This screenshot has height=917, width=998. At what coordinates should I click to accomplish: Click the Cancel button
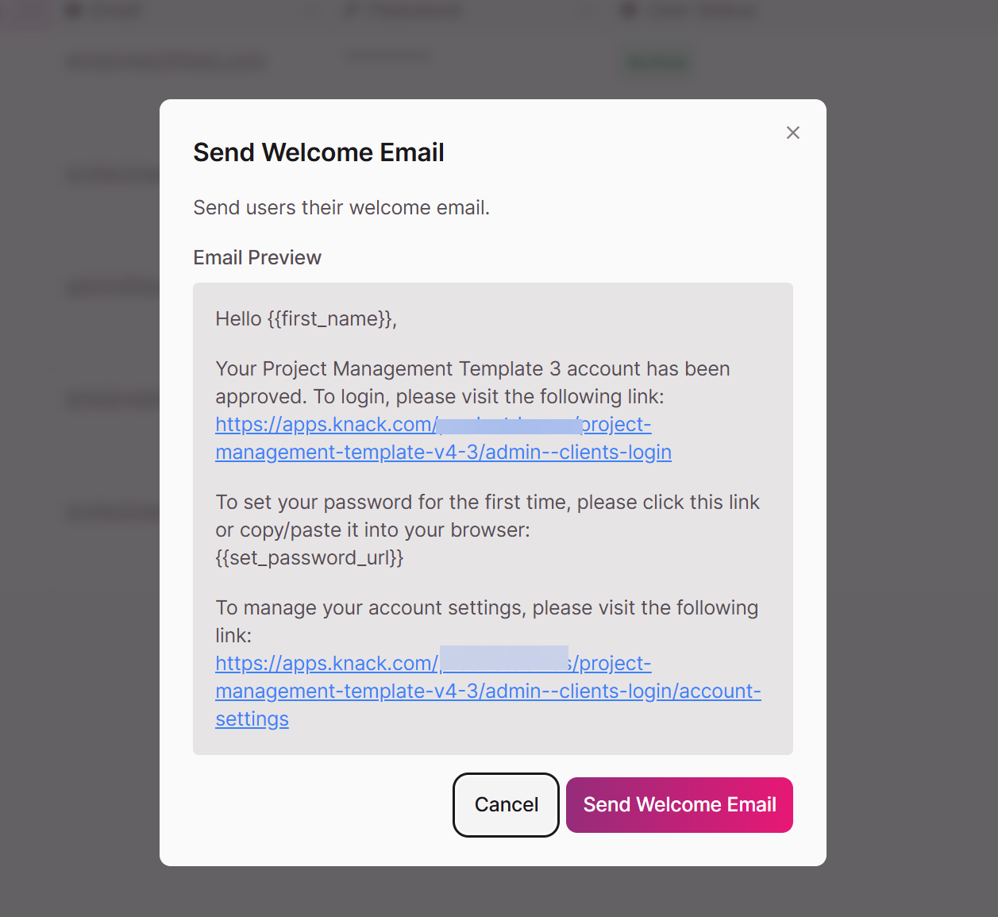coord(507,804)
